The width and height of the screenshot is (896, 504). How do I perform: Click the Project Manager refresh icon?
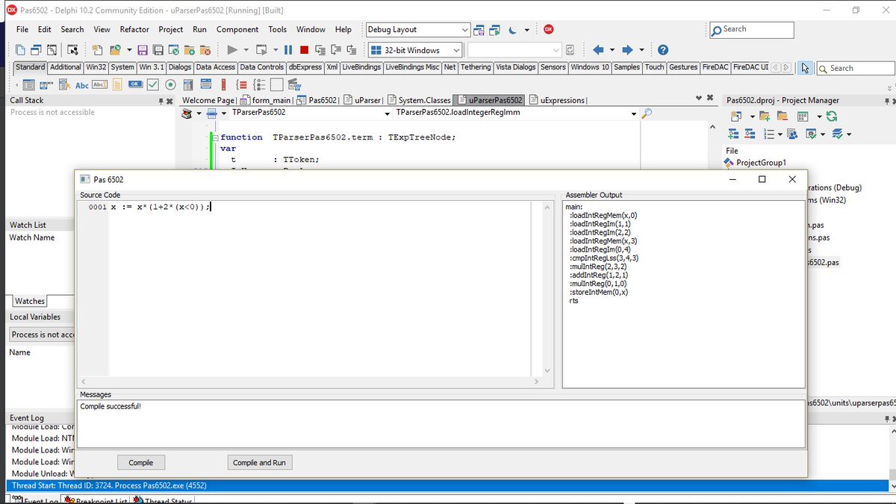832,116
